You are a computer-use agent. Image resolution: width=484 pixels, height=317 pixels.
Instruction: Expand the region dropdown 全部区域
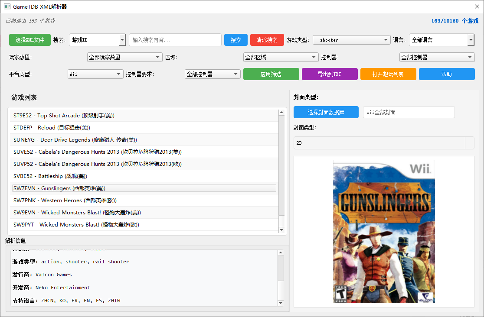(281, 57)
